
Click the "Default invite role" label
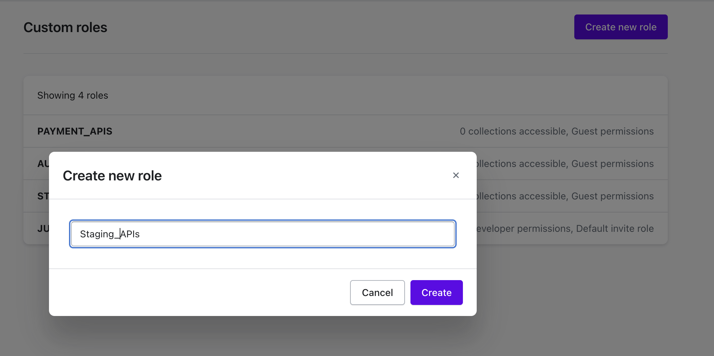tap(615, 228)
